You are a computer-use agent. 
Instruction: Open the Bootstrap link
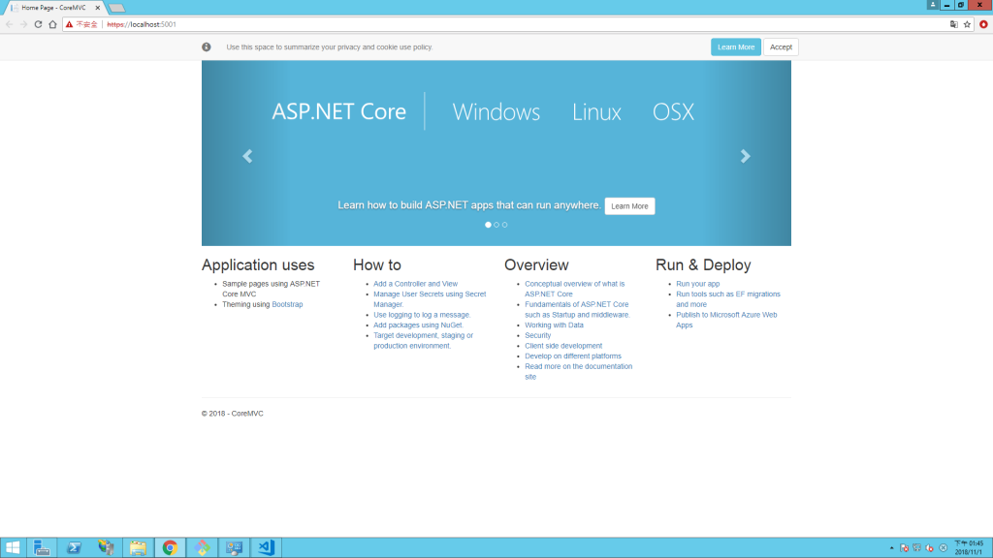point(287,304)
